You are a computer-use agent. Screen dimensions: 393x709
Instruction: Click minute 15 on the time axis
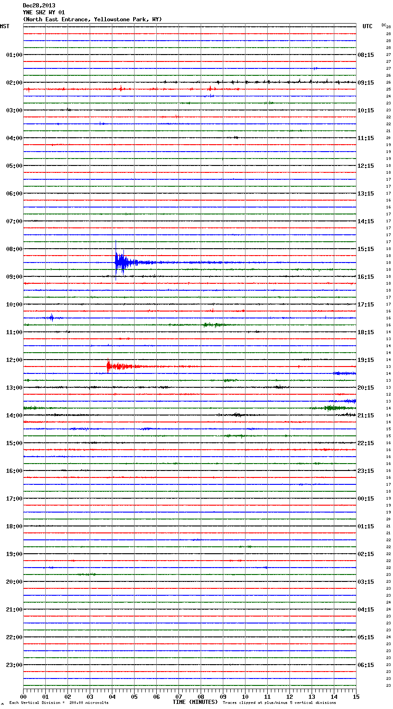(x=356, y=697)
